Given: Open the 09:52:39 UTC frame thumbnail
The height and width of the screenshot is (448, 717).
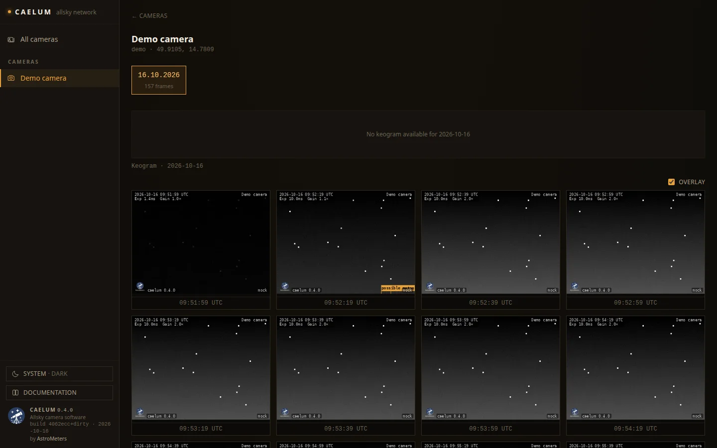Looking at the screenshot, I should click(490, 242).
